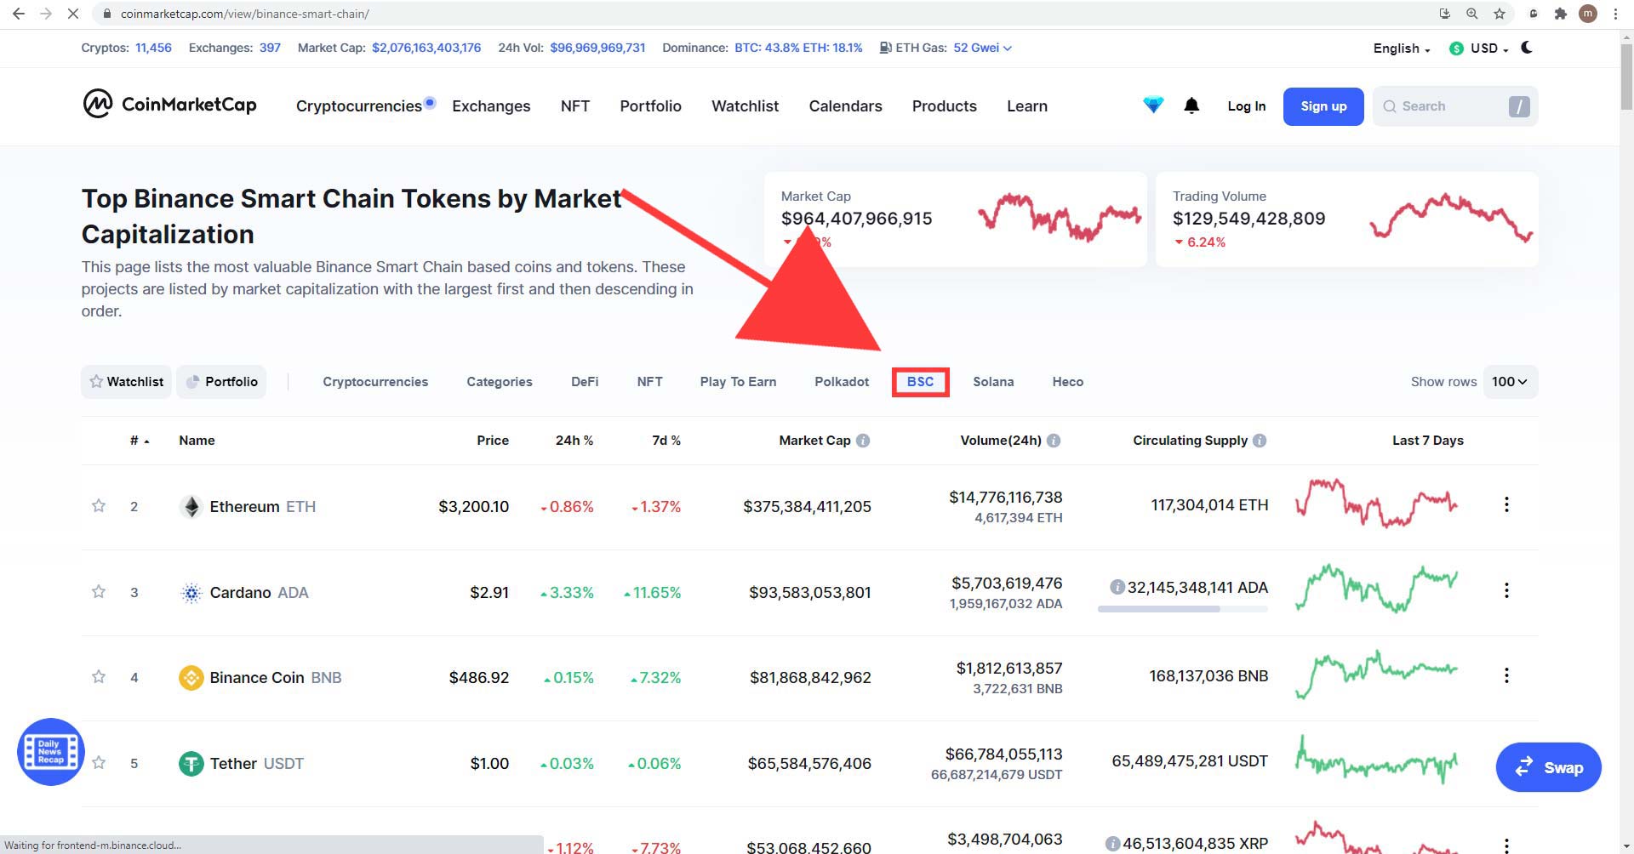Sort by rank number column
Image resolution: width=1634 pixels, height=854 pixels.
click(x=140, y=441)
